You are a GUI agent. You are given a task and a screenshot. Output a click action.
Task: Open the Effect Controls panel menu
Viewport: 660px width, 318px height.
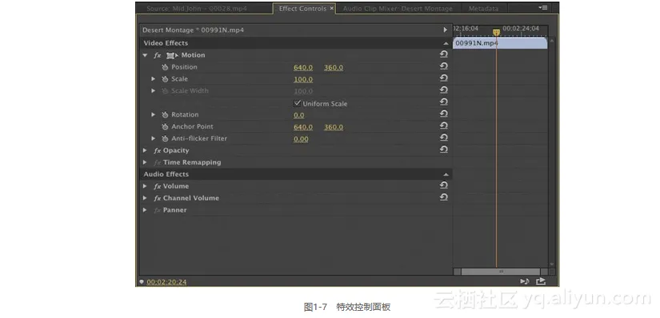coord(542,7)
